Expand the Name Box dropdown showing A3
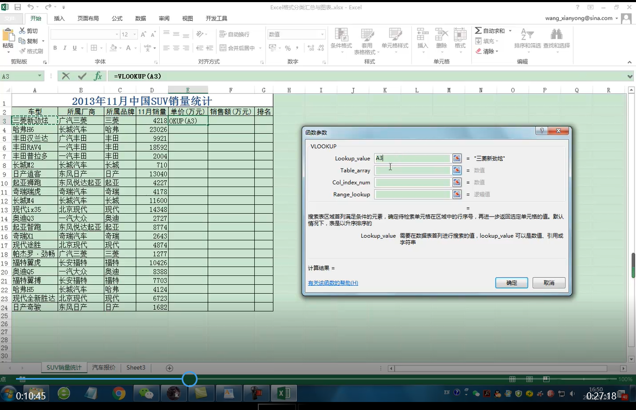 click(40, 76)
